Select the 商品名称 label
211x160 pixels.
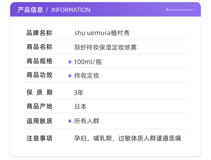pos(40,47)
